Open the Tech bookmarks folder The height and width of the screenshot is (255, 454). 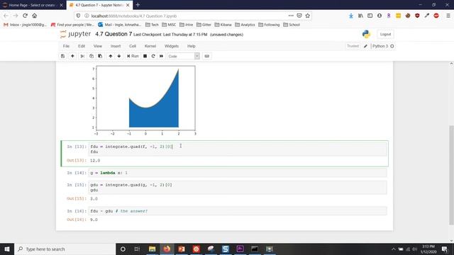pos(152,25)
